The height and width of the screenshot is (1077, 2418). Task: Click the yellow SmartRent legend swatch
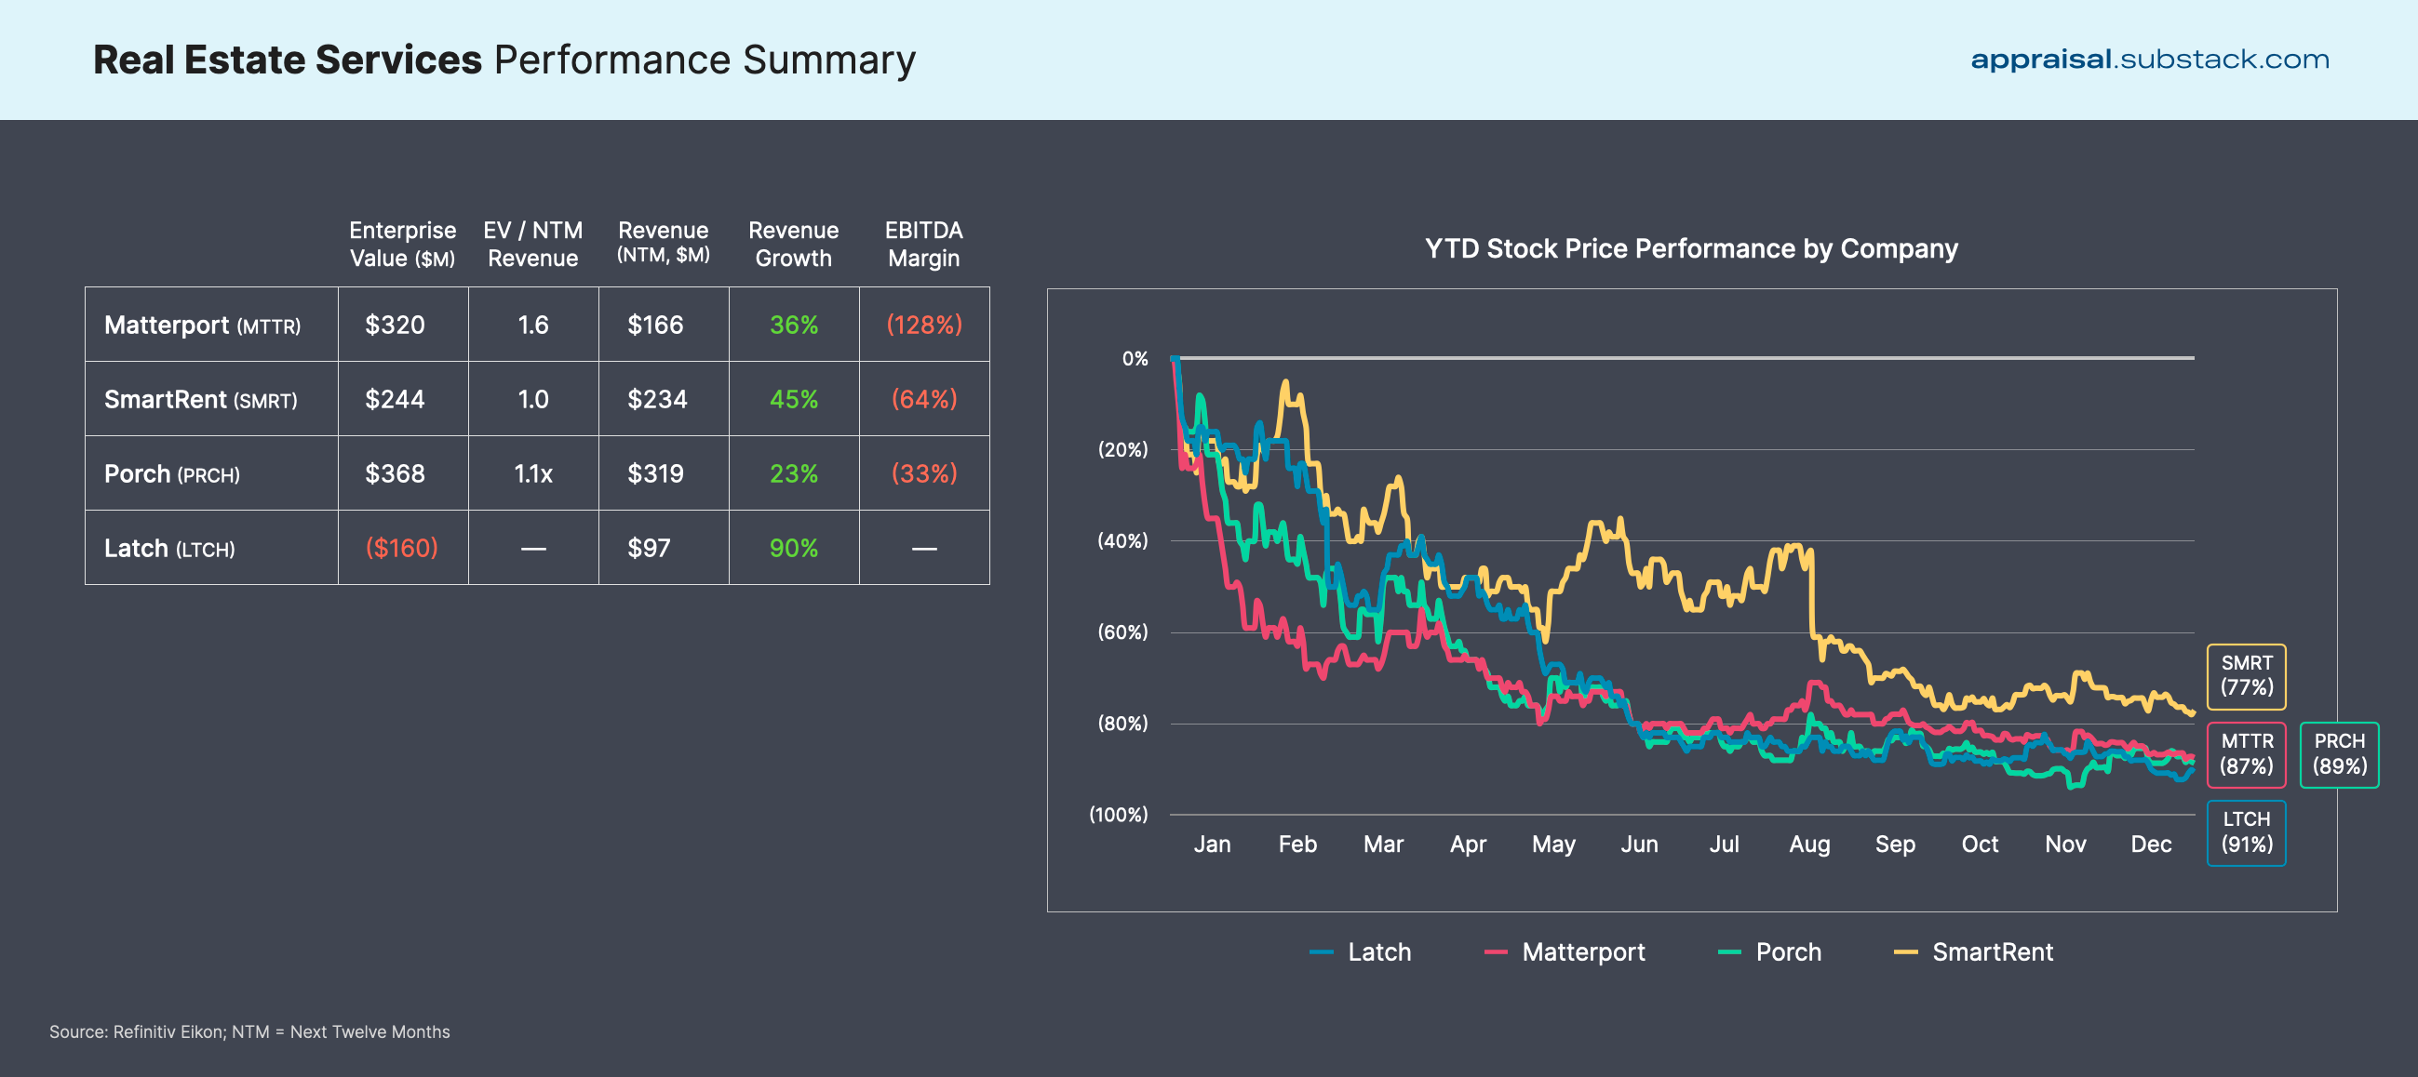tap(1905, 952)
